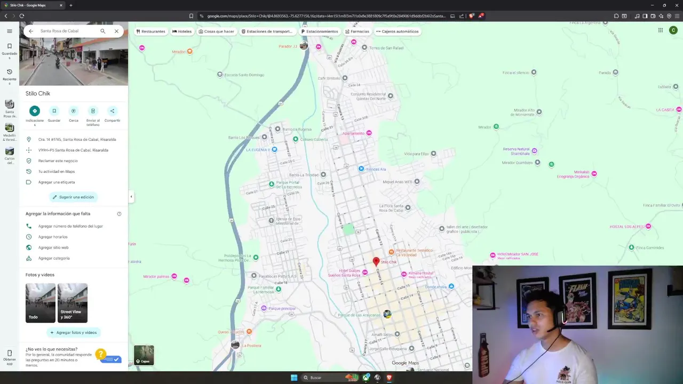Click Agregar horarios

(73, 237)
